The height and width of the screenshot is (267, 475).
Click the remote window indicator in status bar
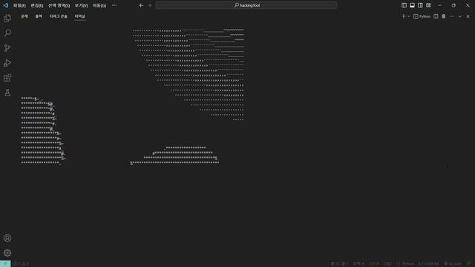(5, 264)
